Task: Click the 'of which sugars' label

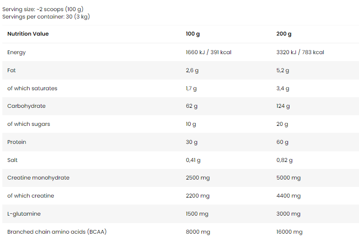Action: pyautogui.click(x=29, y=124)
